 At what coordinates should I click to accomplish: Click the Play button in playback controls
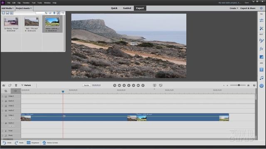(x=129, y=86)
